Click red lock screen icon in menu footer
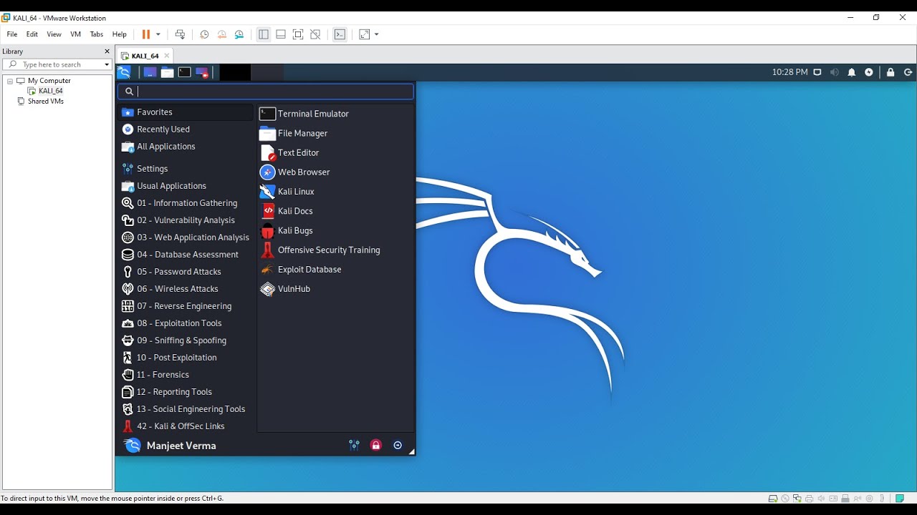The image size is (917, 515). (376, 445)
